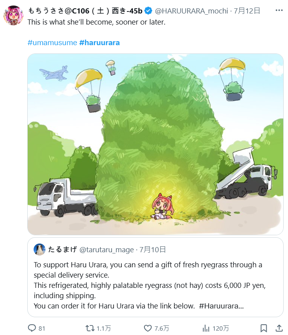The width and height of the screenshot is (288, 335).
Task: Open the quoted user's small avatar
Action: tap(40, 249)
